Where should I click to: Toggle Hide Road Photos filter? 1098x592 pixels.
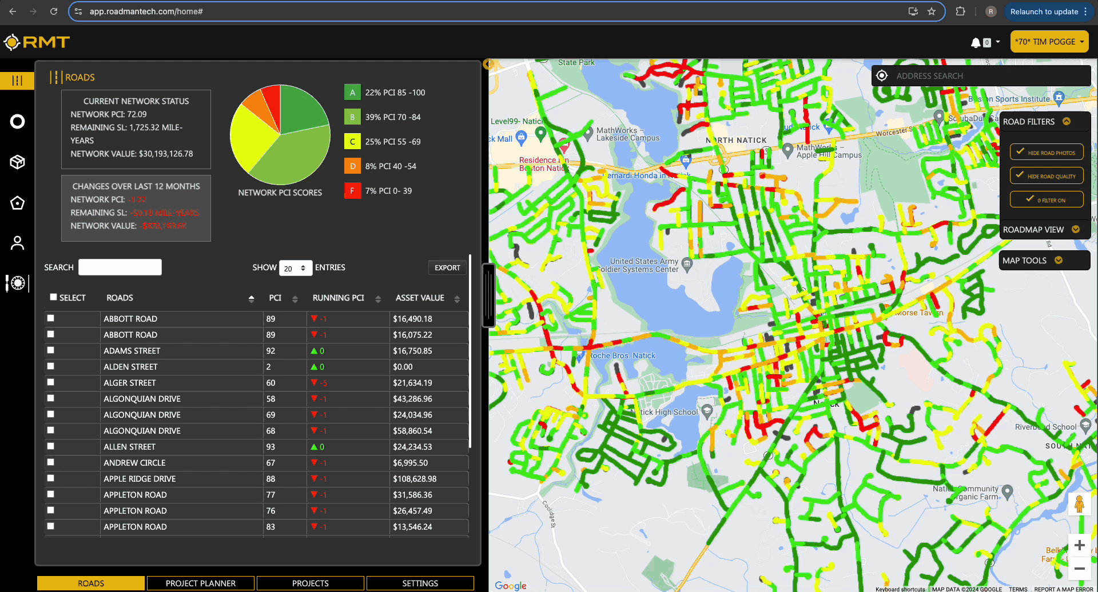click(1047, 152)
